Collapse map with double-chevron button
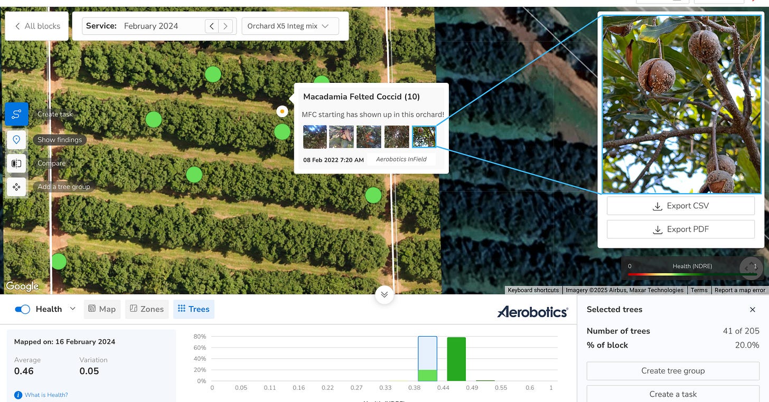This screenshot has width=769, height=402. pyautogui.click(x=384, y=294)
